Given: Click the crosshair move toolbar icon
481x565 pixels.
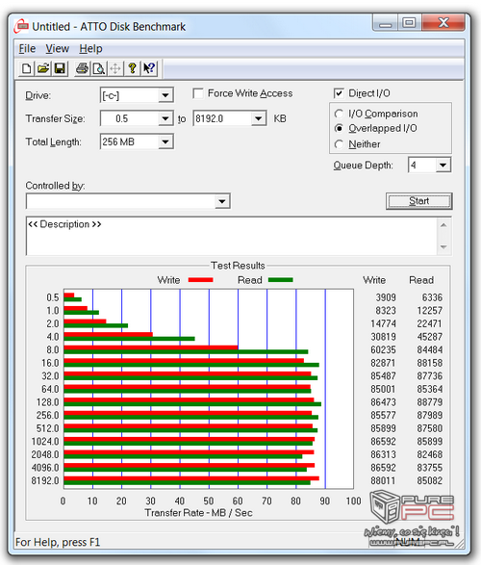Looking at the screenshot, I should click(115, 68).
